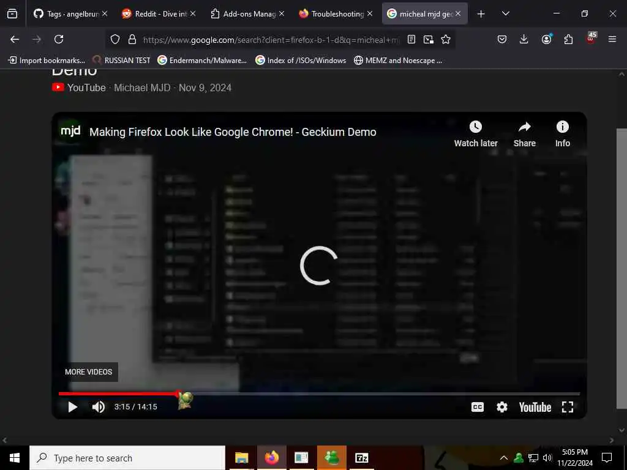Share the YouTube video
Viewport: 627px width, 470px height.
click(525, 134)
